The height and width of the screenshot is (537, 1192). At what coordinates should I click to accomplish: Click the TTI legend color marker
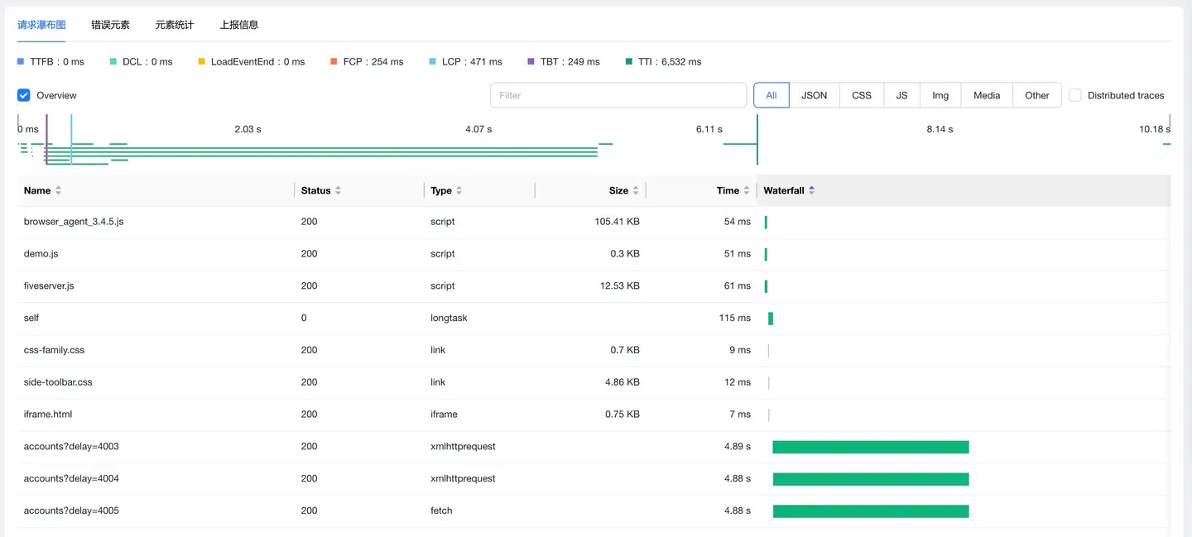[629, 62]
